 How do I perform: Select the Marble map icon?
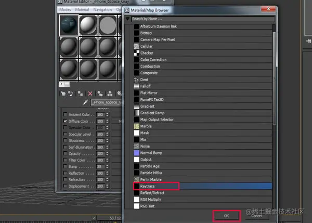coord(136,126)
